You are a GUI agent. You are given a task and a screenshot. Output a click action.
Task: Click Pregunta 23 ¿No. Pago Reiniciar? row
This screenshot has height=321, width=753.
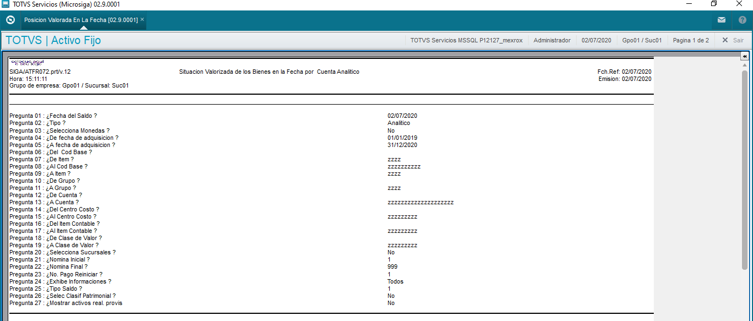56,274
